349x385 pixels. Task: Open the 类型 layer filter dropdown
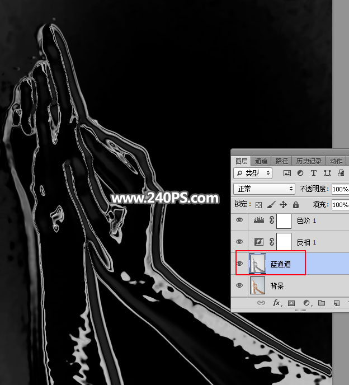click(253, 173)
